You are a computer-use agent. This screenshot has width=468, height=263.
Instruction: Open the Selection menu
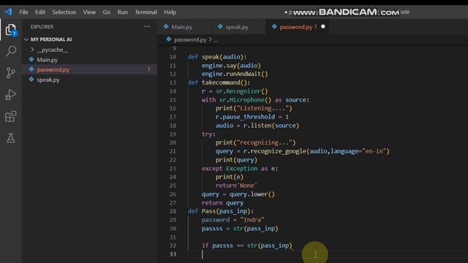pos(64,12)
